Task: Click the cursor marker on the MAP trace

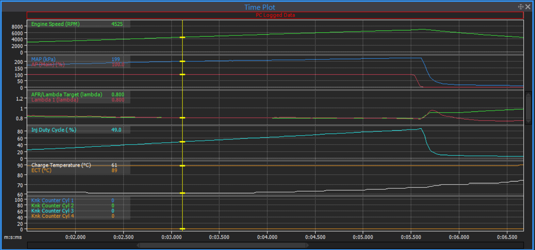Action: click(x=182, y=61)
